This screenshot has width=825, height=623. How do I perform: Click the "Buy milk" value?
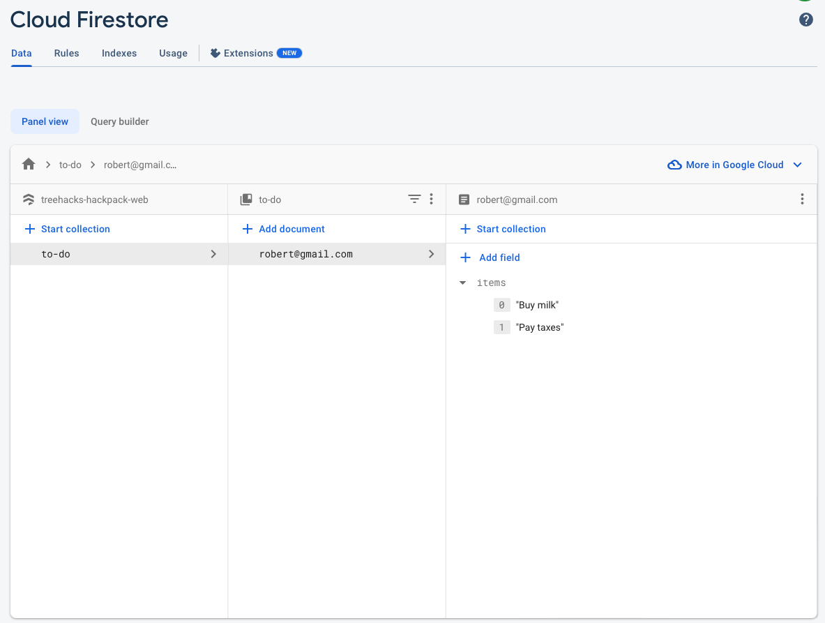(537, 305)
